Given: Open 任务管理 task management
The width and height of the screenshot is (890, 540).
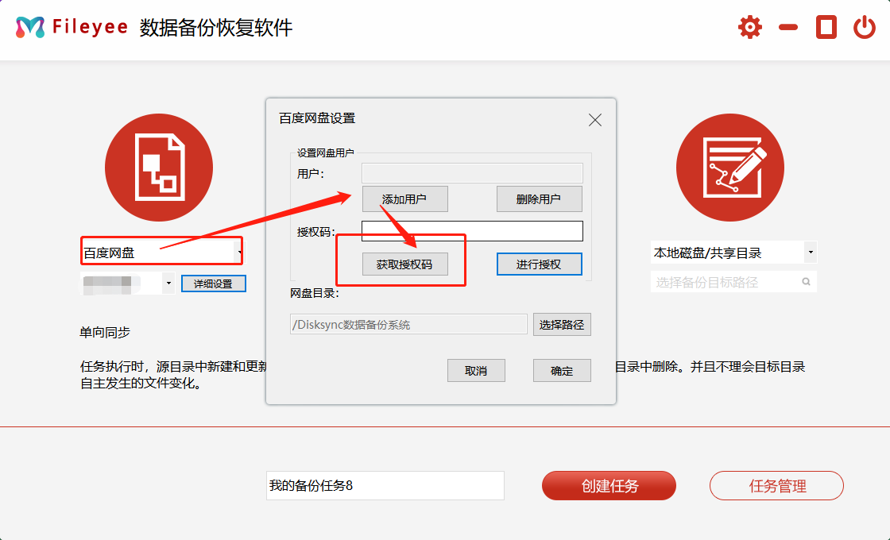Looking at the screenshot, I should click(x=776, y=485).
